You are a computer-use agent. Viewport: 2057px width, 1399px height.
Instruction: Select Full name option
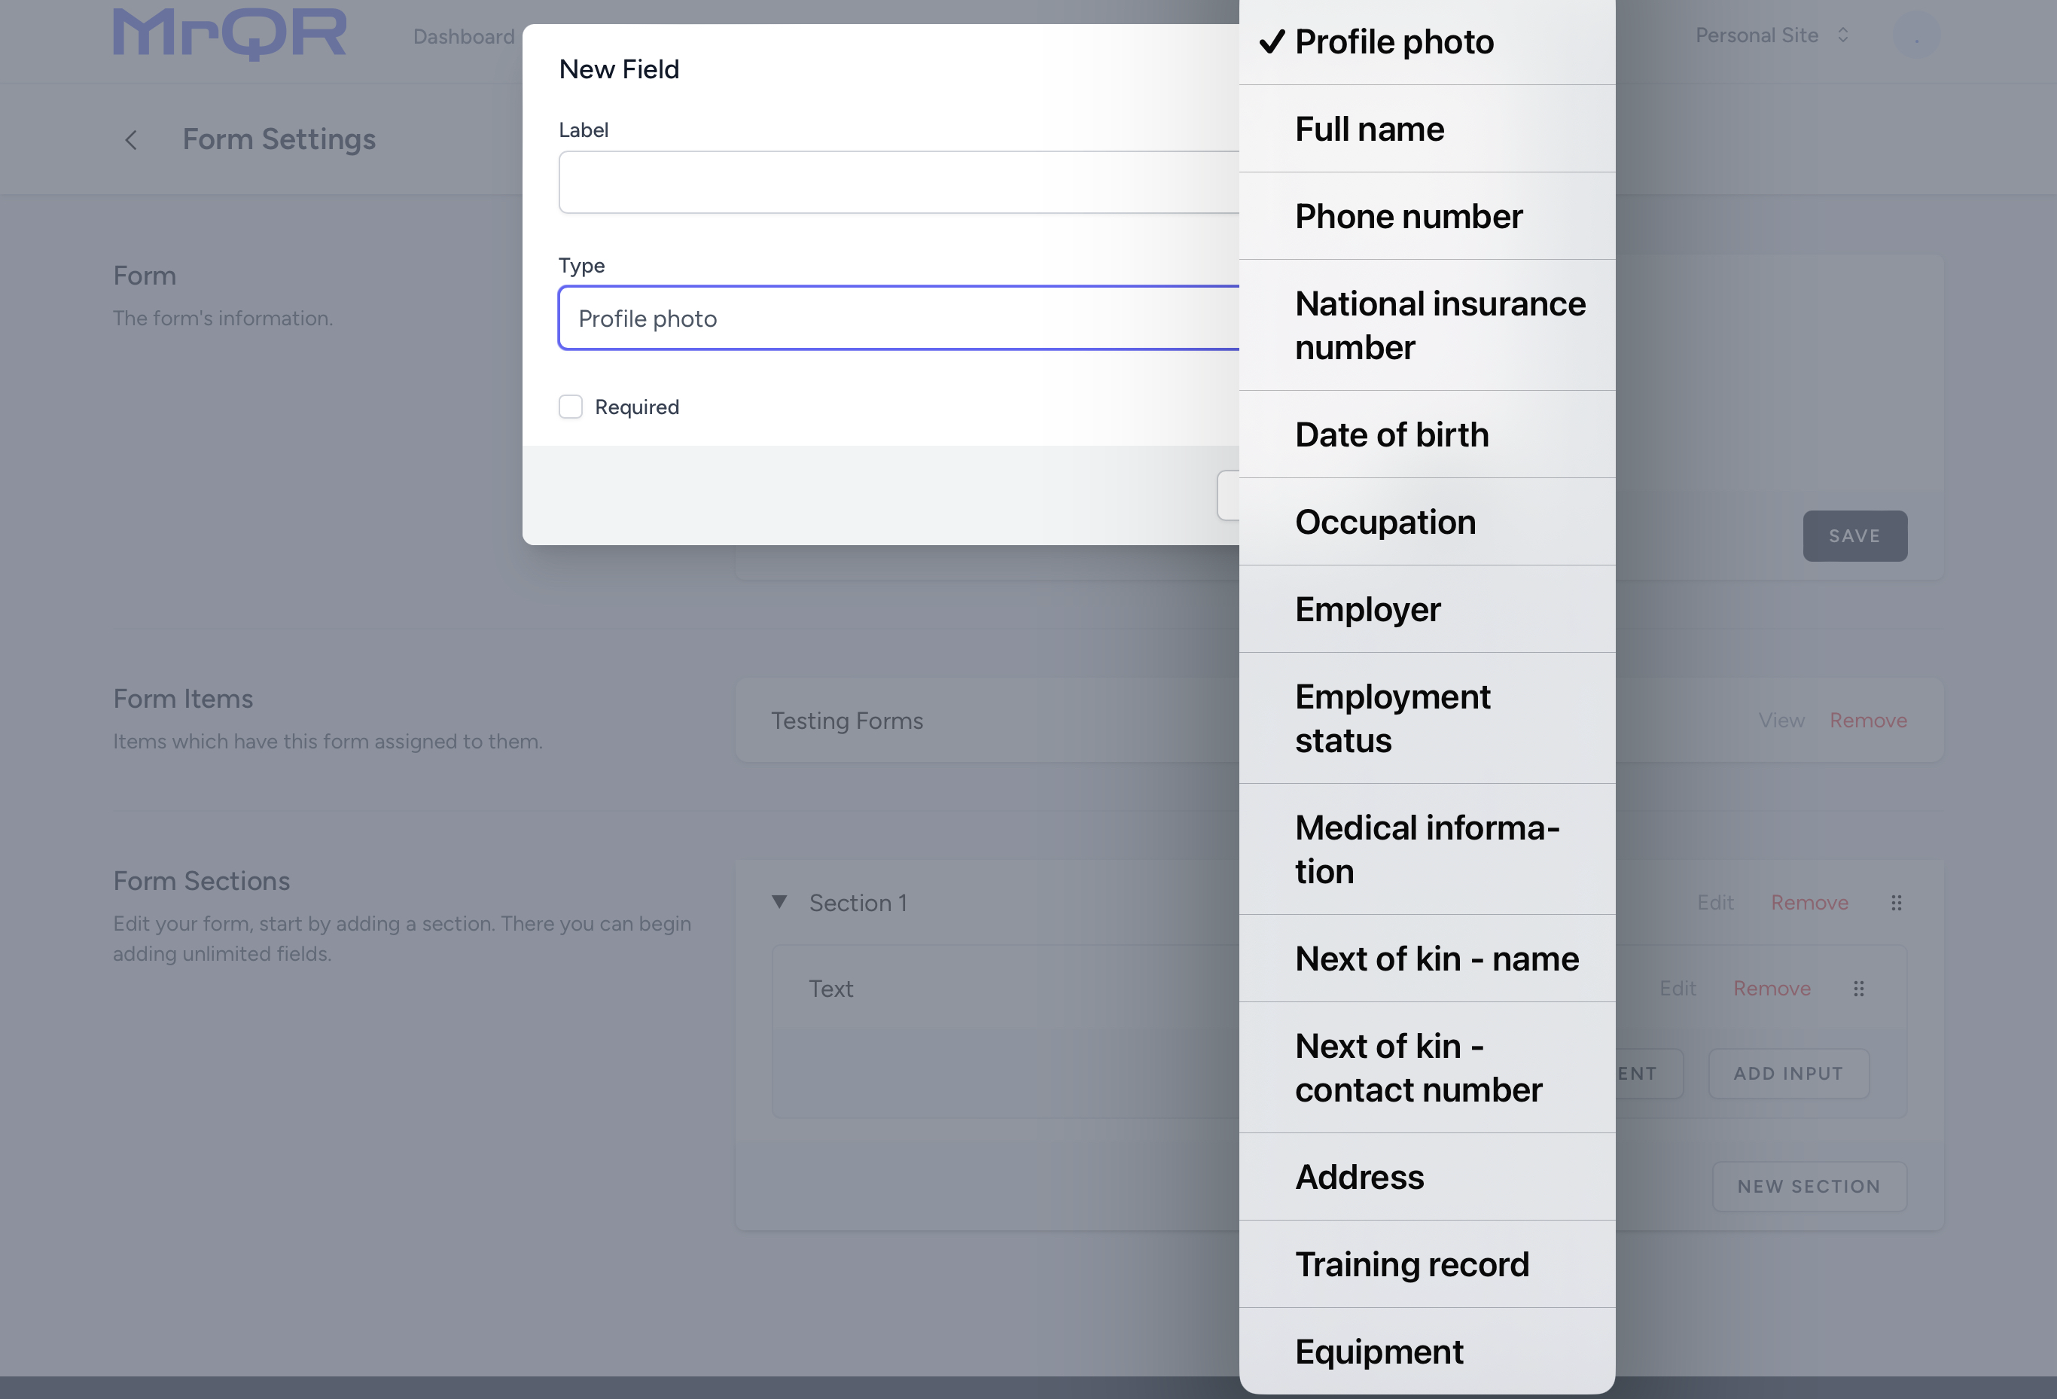point(1427,130)
